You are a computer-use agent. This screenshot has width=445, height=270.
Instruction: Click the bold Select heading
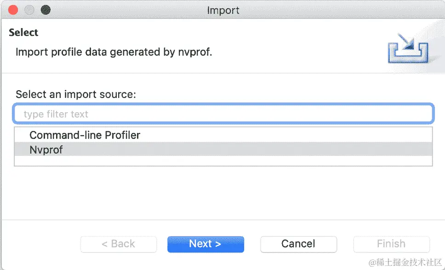tap(23, 33)
